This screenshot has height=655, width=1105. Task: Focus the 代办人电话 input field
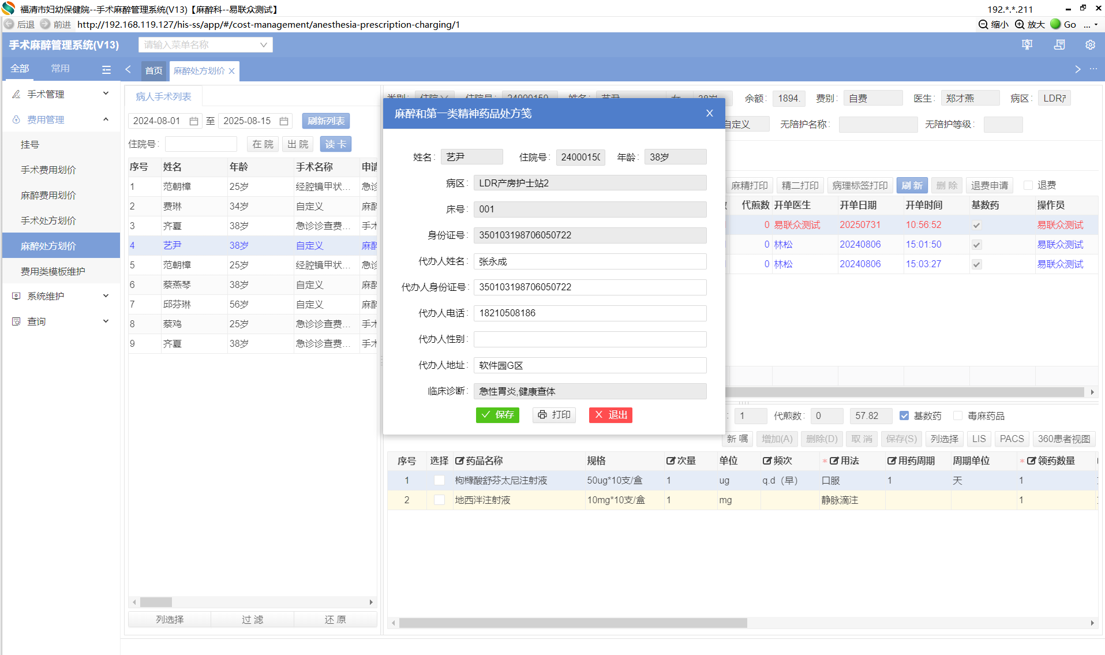point(590,313)
